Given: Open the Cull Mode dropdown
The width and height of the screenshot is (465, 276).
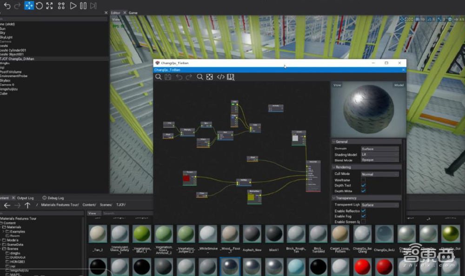Looking at the screenshot, I should pos(379,174).
